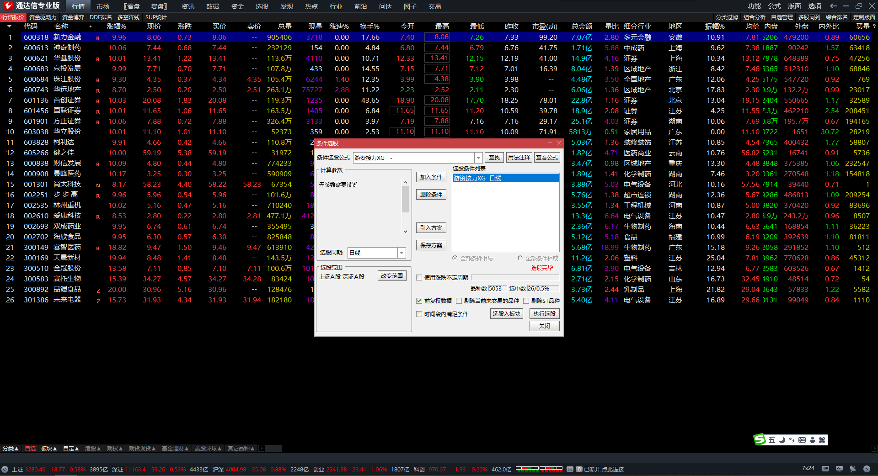This screenshot has width=878, height=476.
Task: Expand the 自定 bottom tab menu
Action: [71, 449]
